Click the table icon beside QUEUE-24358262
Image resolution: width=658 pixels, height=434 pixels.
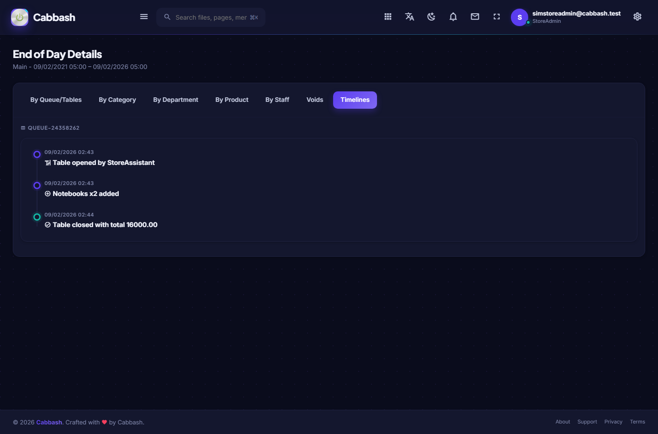point(23,128)
